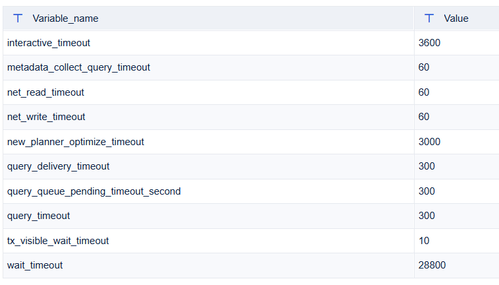Viewport: 499px width, 285px height.
Task: Click the value 10 for tx_visible_wait_timeout
Action: pyautogui.click(x=424, y=240)
